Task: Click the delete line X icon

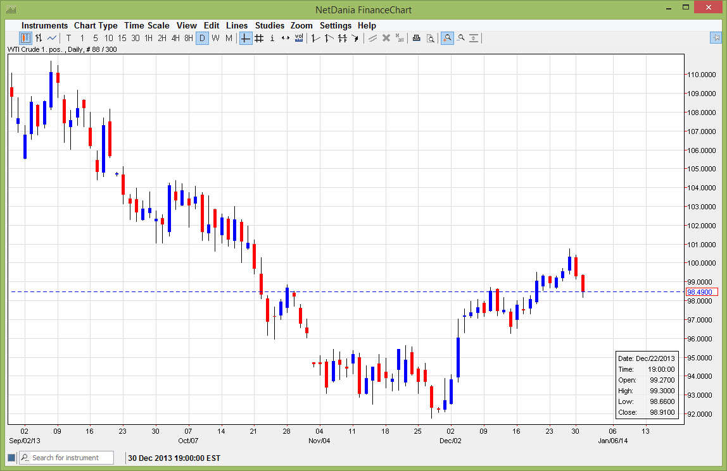Action: click(x=386, y=39)
